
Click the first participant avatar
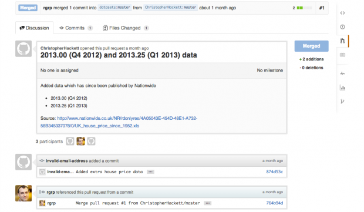click(70, 141)
